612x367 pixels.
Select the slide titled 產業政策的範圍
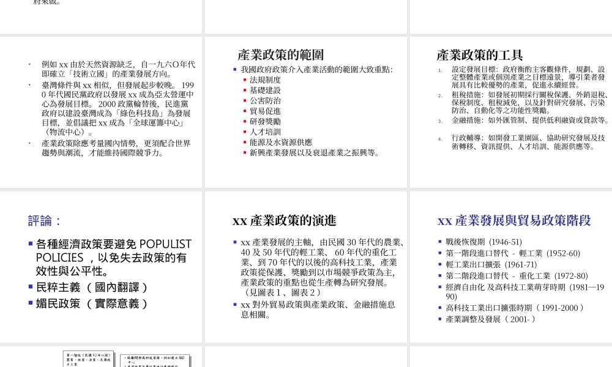click(306, 110)
